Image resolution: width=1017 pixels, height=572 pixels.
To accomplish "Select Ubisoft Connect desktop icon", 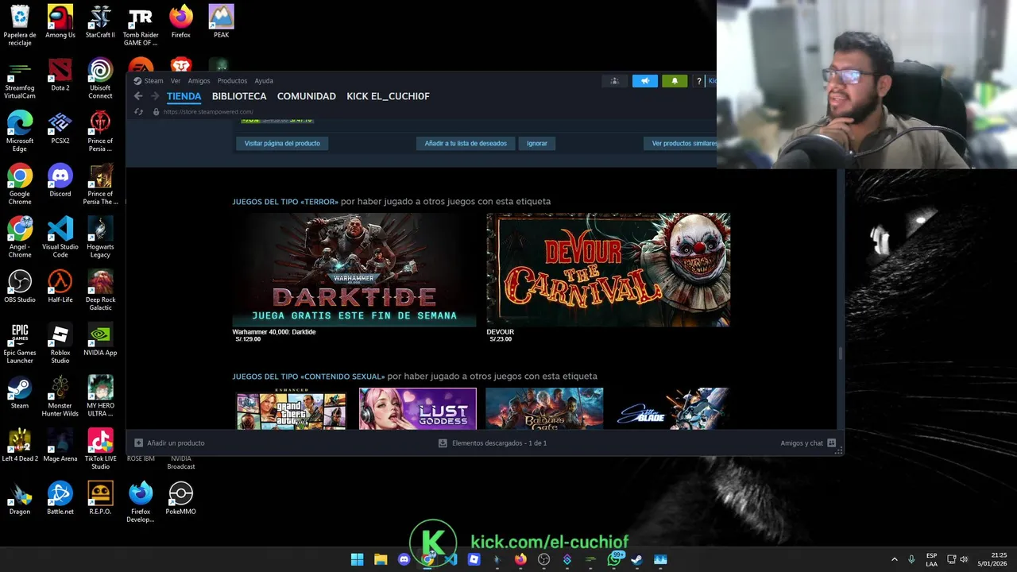I will [x=100, y=79].
